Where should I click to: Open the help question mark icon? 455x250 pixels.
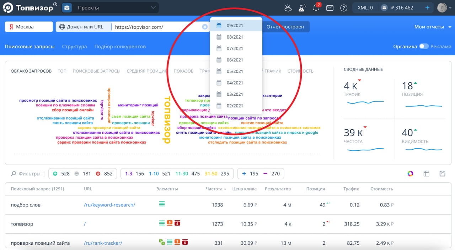tap(344, 8)
